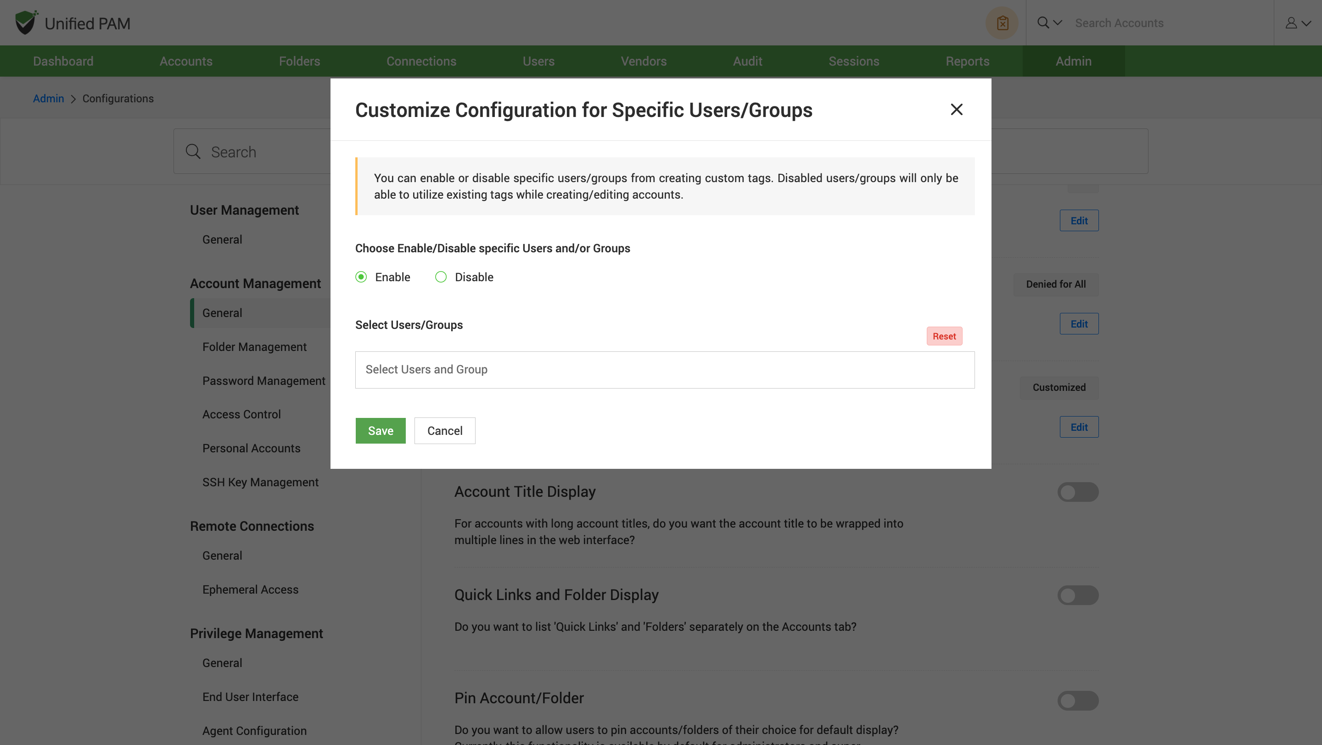This screenshot has width=1322, height=745.
Task: Switch to the Audit tab
Action: click(x=747, y=61)
